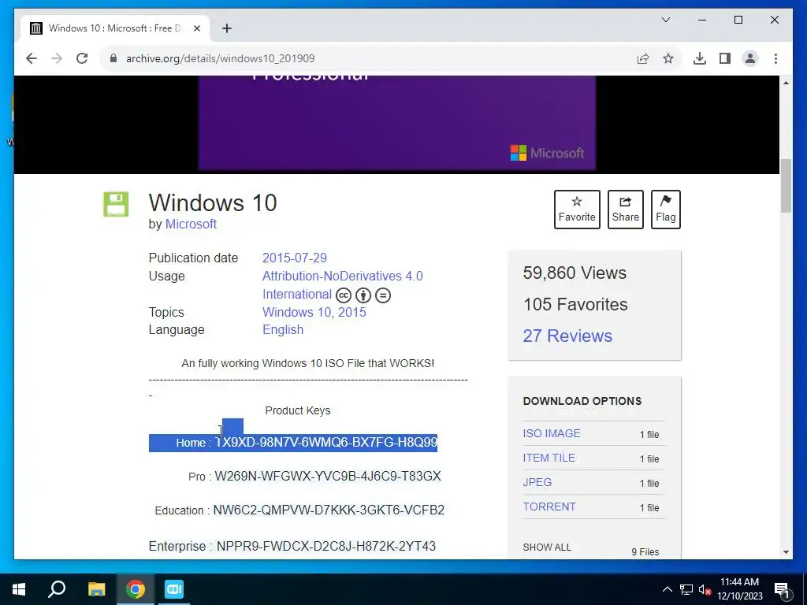The image size is (807, 605).
Task: Click the green software floppy icon
Action: 116,204
